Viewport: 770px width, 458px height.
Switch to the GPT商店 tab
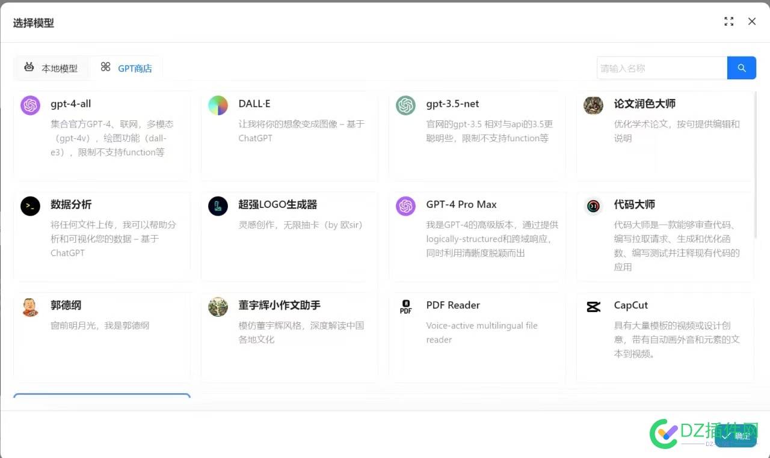coord(126,68)
